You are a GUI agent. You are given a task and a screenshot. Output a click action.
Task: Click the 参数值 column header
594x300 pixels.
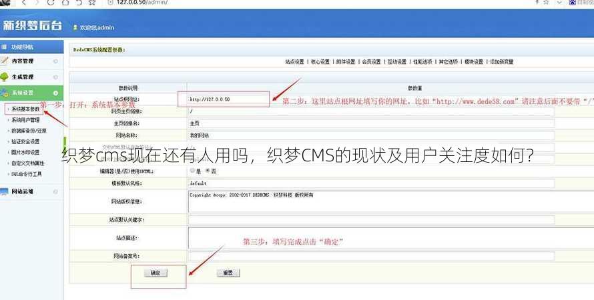pyautogui.click(x=414, y=88)
